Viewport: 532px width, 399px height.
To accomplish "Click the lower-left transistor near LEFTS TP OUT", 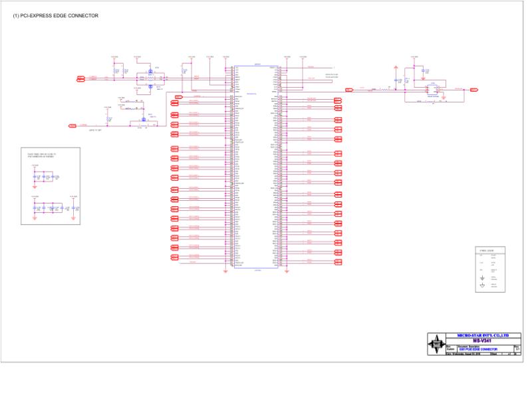I will click(144, 120).
